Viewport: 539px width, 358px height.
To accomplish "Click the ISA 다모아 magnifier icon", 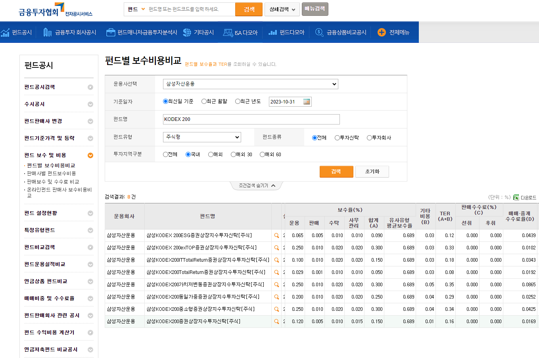I will click(228, 33).
